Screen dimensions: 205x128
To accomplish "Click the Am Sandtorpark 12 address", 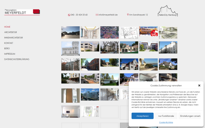I will click(138, 15).
